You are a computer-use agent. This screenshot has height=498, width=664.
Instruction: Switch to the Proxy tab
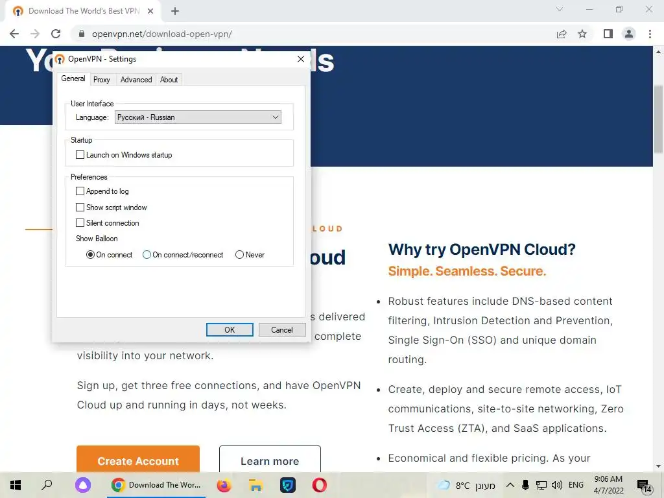click(x=102, y=80)
